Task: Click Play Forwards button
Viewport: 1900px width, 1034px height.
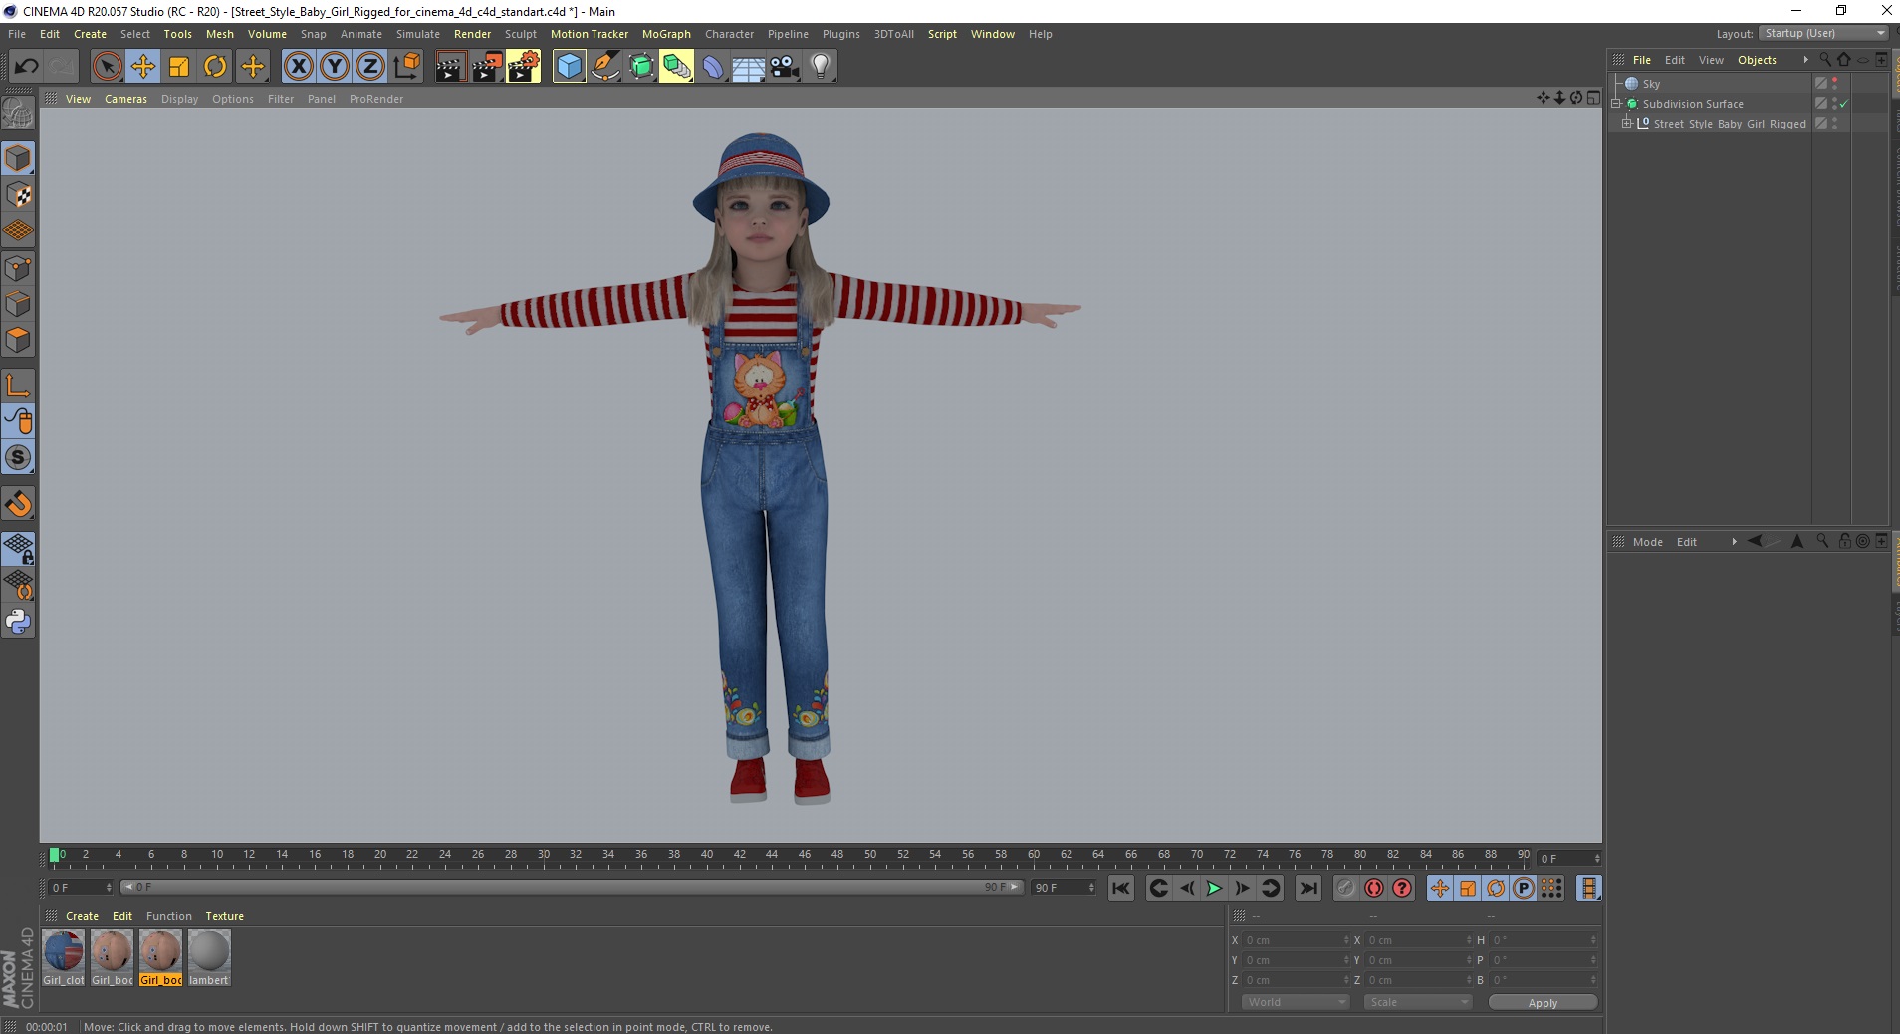Action: (x=1214, y=888)
